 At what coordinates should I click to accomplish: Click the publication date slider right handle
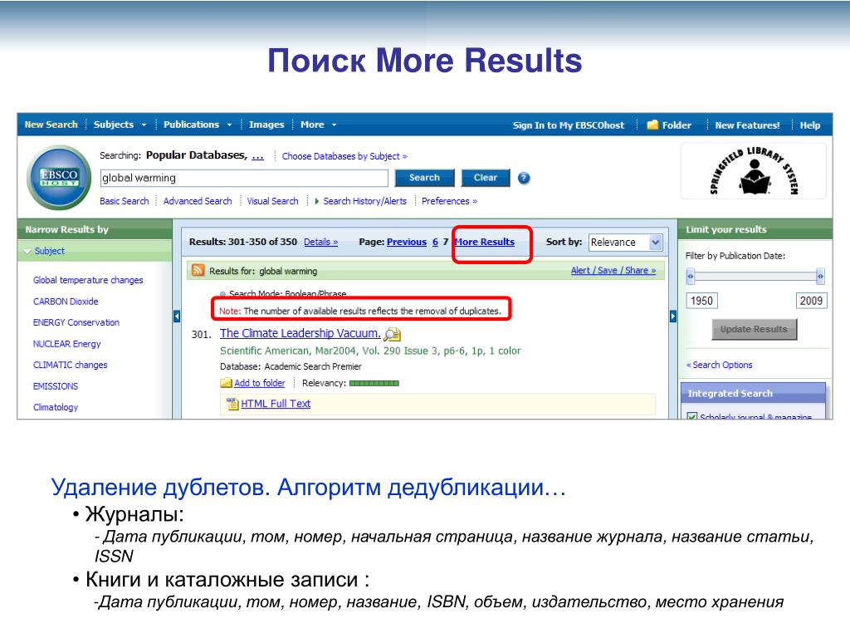click(x=820, y=276)
